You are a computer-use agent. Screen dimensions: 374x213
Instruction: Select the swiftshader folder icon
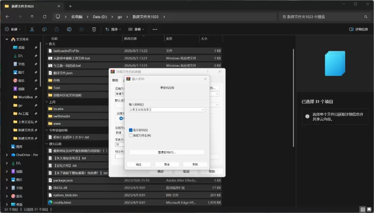point(50,116)
